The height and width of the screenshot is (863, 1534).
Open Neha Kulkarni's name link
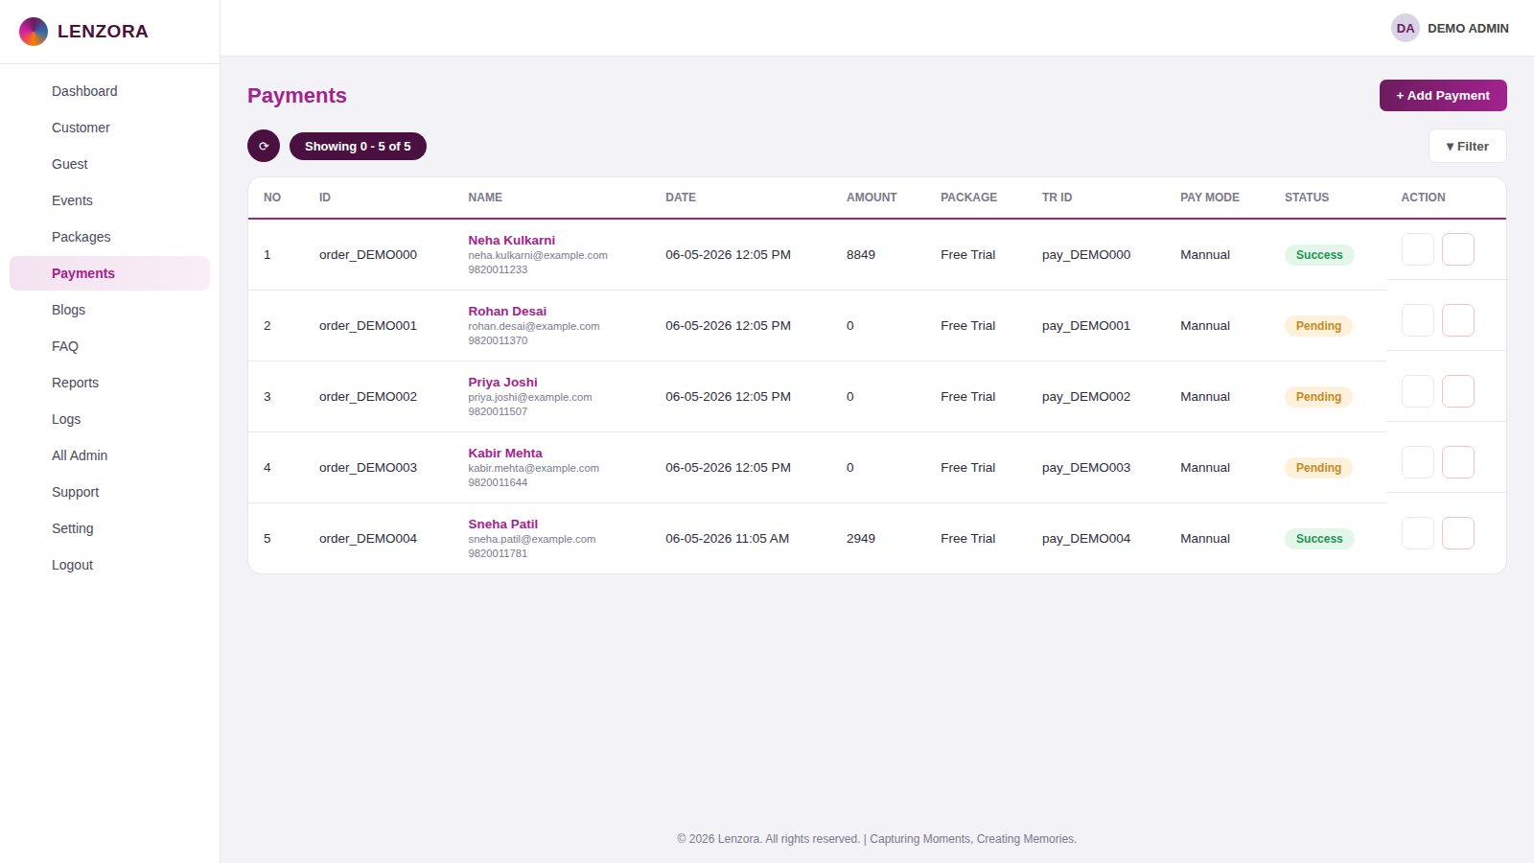511,240
